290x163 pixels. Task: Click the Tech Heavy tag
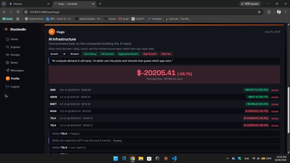[x=90, y=54]
